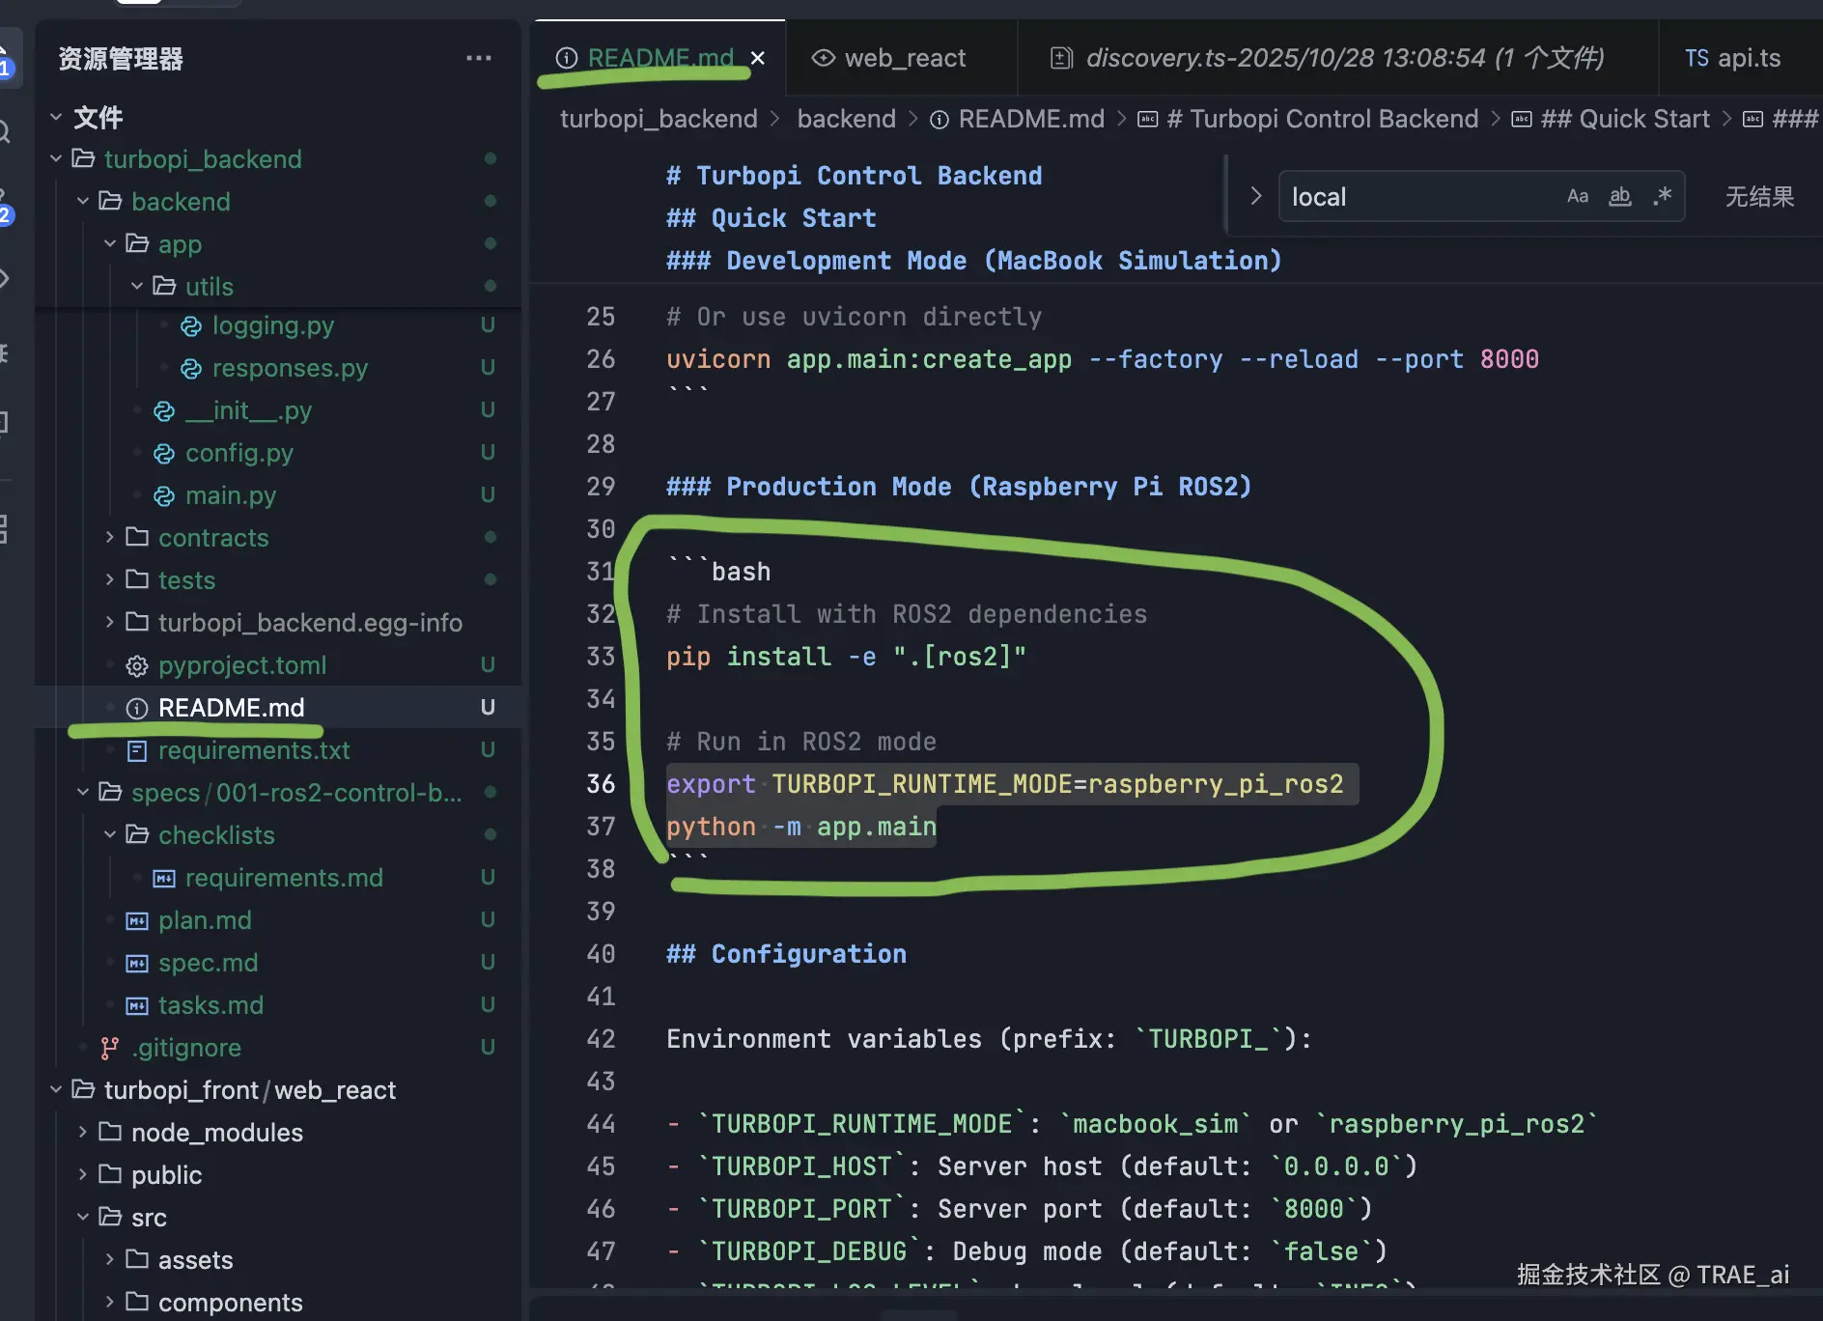Close the README.md editor tab

[x=758, y=58]
